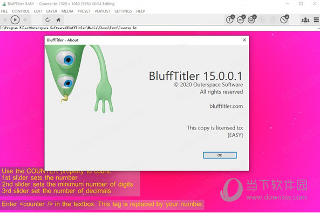Click the BluffTitler app icon in title bar
320x213 pixels.
4,4
